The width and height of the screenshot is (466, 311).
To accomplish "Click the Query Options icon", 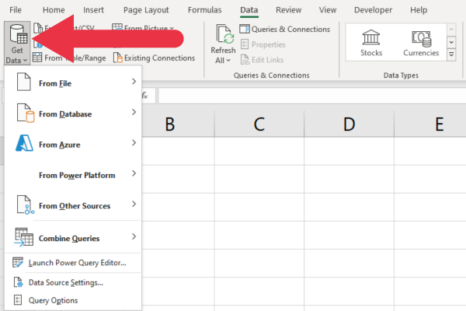I will pos(18,300).
